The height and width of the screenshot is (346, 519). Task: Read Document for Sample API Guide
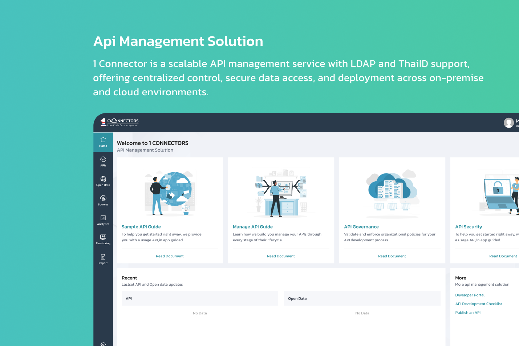[170, 256]
